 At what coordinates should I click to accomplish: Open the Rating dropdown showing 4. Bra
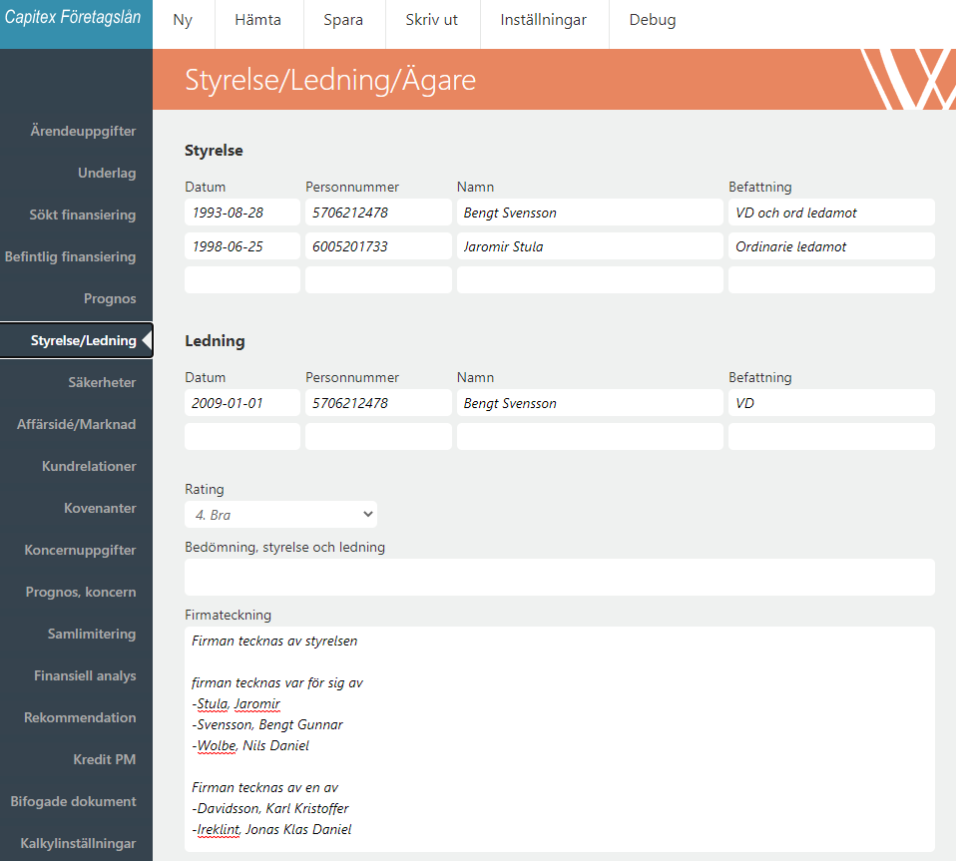pyautogui.click(x=280, y=515)
